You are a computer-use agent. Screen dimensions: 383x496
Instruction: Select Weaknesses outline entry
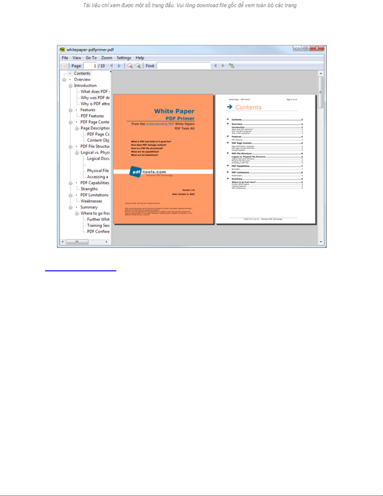pyautogui.click(x=91, y=201)
